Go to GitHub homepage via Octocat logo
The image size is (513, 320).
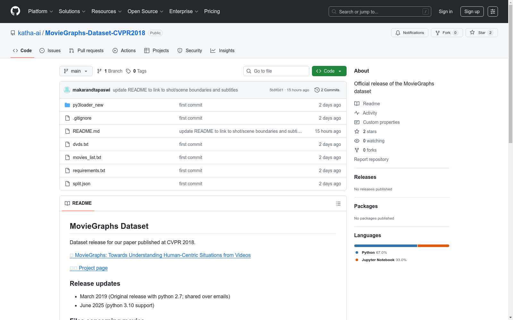tap(15, 11)
